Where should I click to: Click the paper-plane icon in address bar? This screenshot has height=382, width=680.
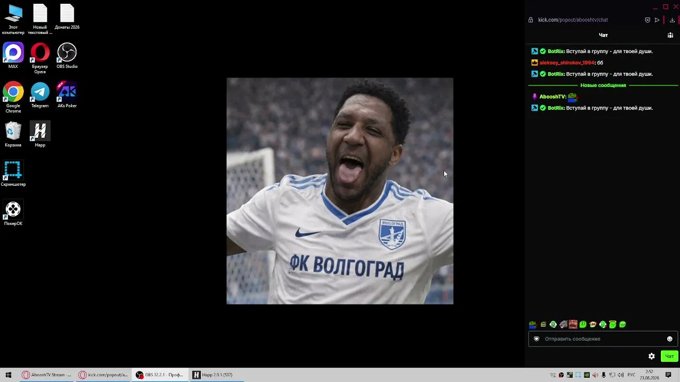[x=657, y=20]
